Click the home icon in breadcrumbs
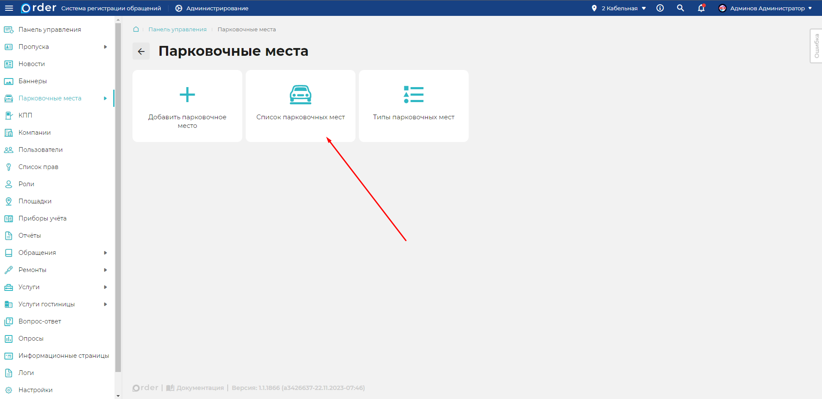 pyautogui.click(x=136, y=29)
